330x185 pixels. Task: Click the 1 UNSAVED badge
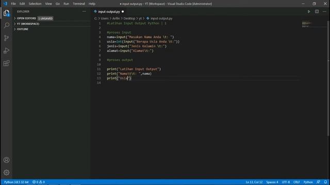(45, 18)
